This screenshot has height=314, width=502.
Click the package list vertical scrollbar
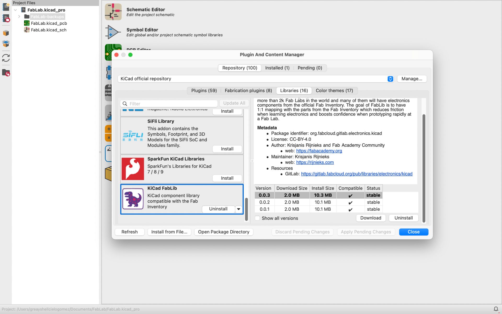(246, 209)
